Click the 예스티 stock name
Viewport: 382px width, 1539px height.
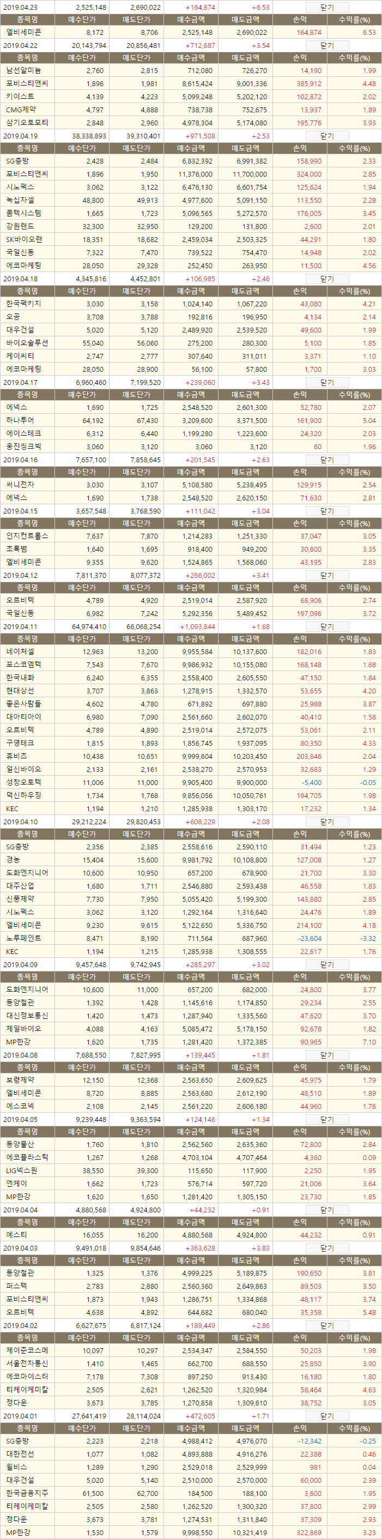[16, 1235]
